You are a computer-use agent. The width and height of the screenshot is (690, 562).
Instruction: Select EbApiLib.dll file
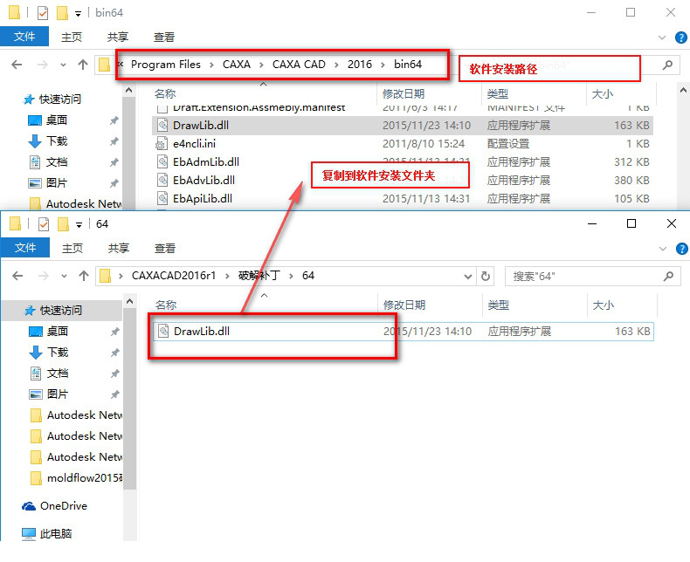tap(402, 199)
